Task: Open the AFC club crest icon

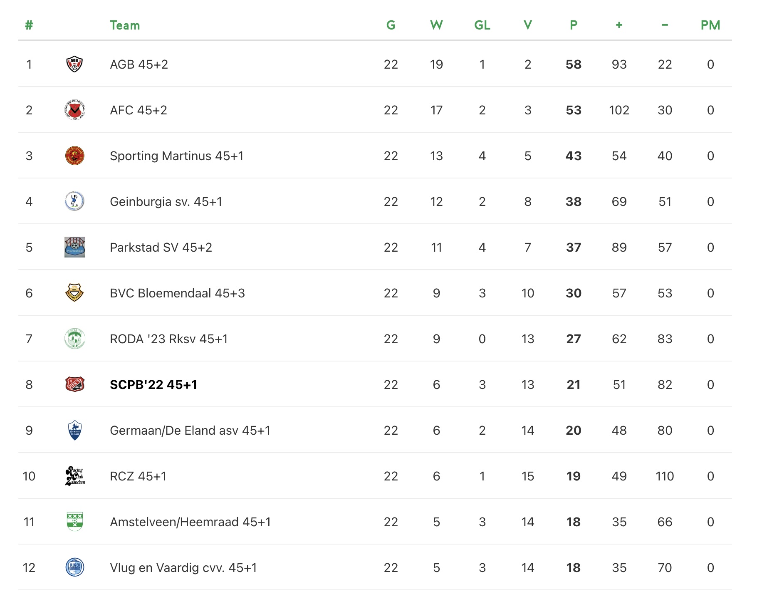Action: (75, 110)
